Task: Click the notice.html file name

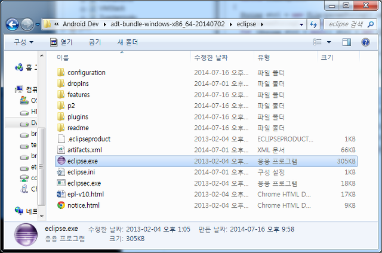Action: (84, 205)
